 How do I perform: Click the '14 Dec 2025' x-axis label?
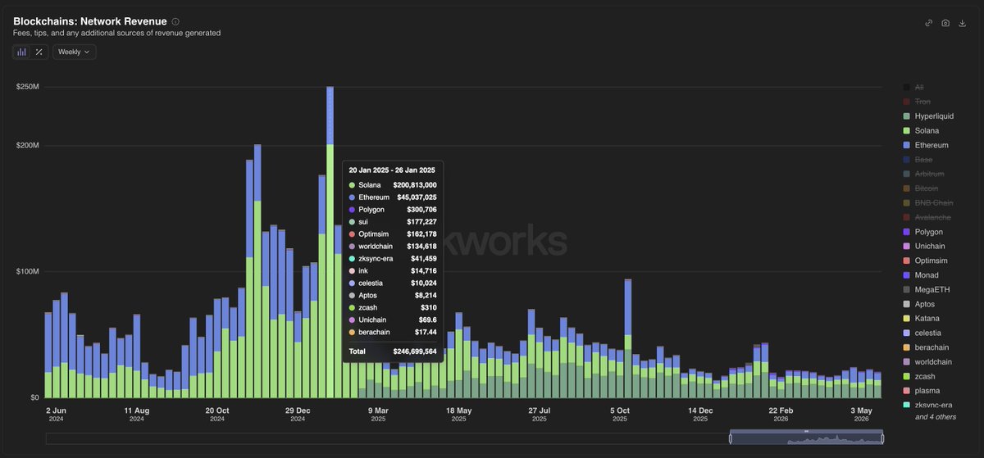pos(700,414)
